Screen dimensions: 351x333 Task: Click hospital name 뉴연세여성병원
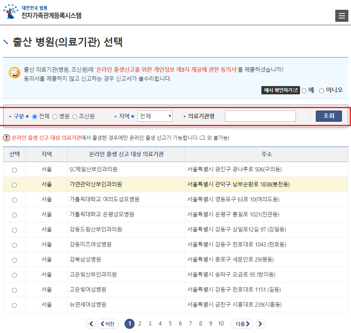point(88,304)
